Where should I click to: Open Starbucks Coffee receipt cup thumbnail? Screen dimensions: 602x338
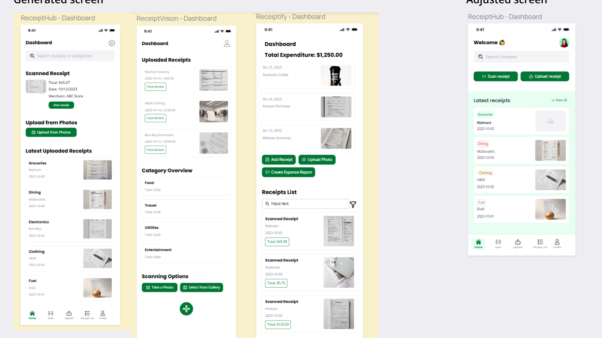click(336, 75)
